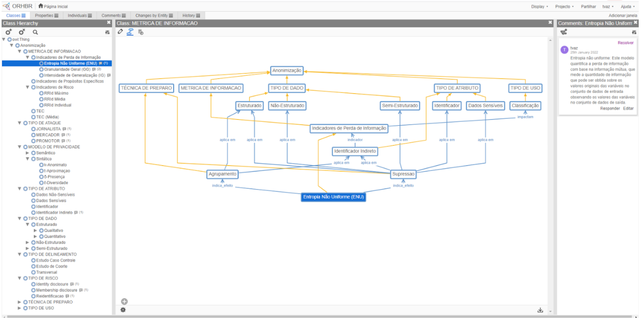Open the Display dropdown menu
Image resolution: width=644 pixels, height=321 pixels.
pos(539,6)
